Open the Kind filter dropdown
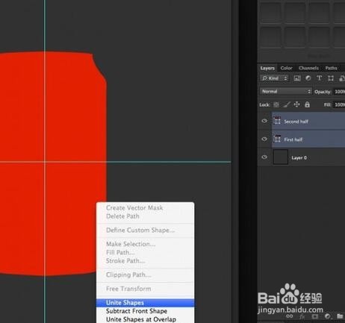The image size is (345, 323). [274, 78]
